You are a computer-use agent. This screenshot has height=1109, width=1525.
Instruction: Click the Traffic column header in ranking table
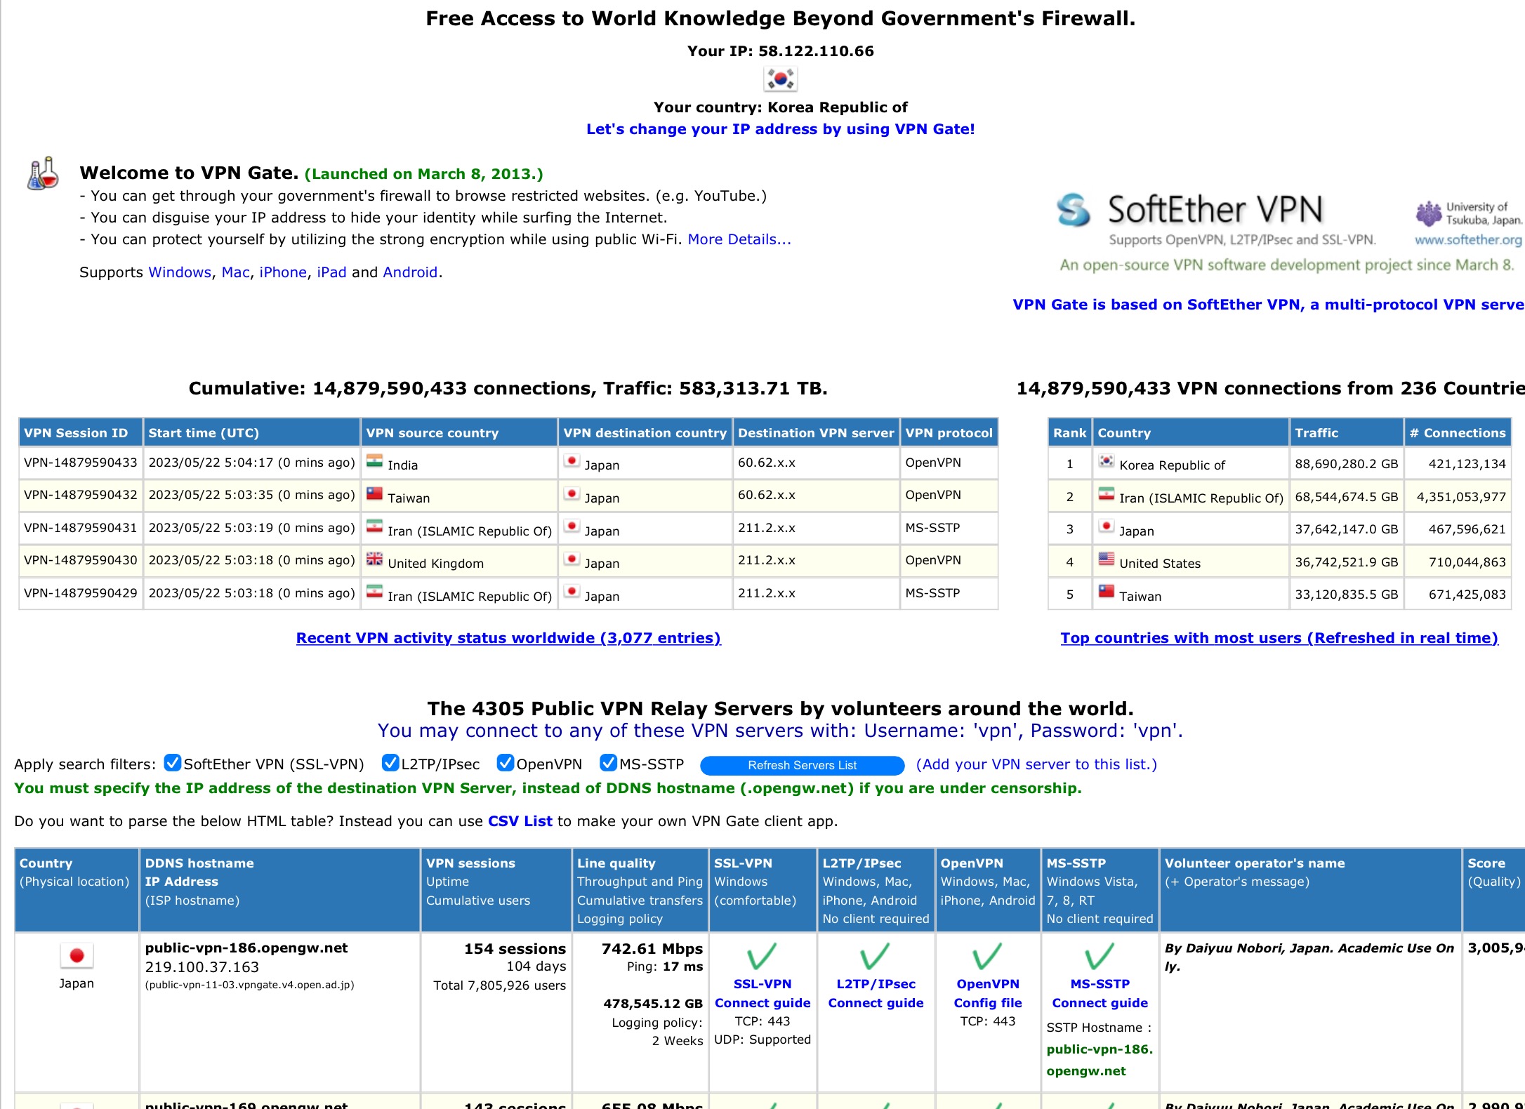click(x=1347, y=432)
